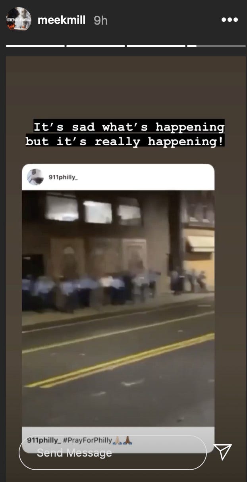Select the second story progress bar segment
Viewport: 247px width, 482px height.
96,46
